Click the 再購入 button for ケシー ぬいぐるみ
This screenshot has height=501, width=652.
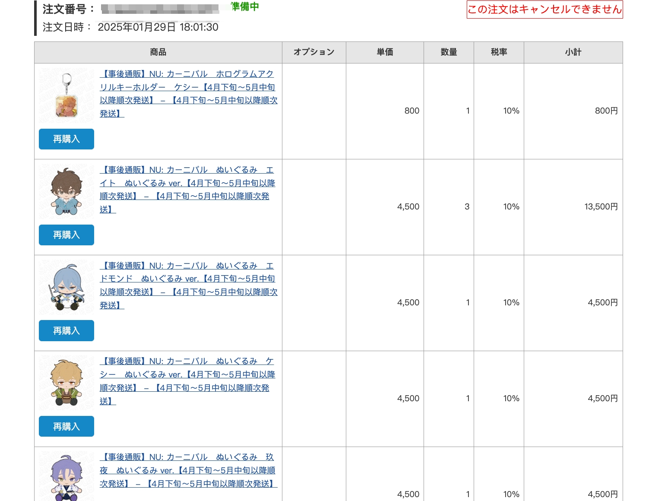(66, 427)
